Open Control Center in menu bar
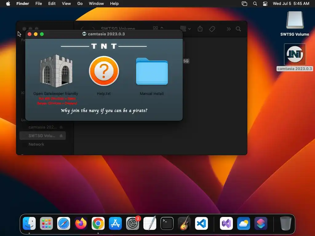The image size is (315, 236). click(265, 4)
